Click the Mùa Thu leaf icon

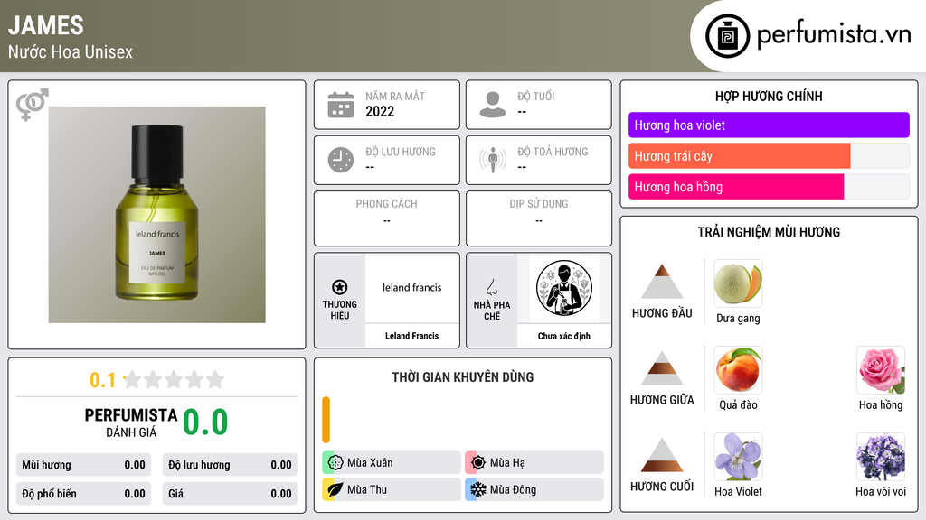tap(335, 489)
